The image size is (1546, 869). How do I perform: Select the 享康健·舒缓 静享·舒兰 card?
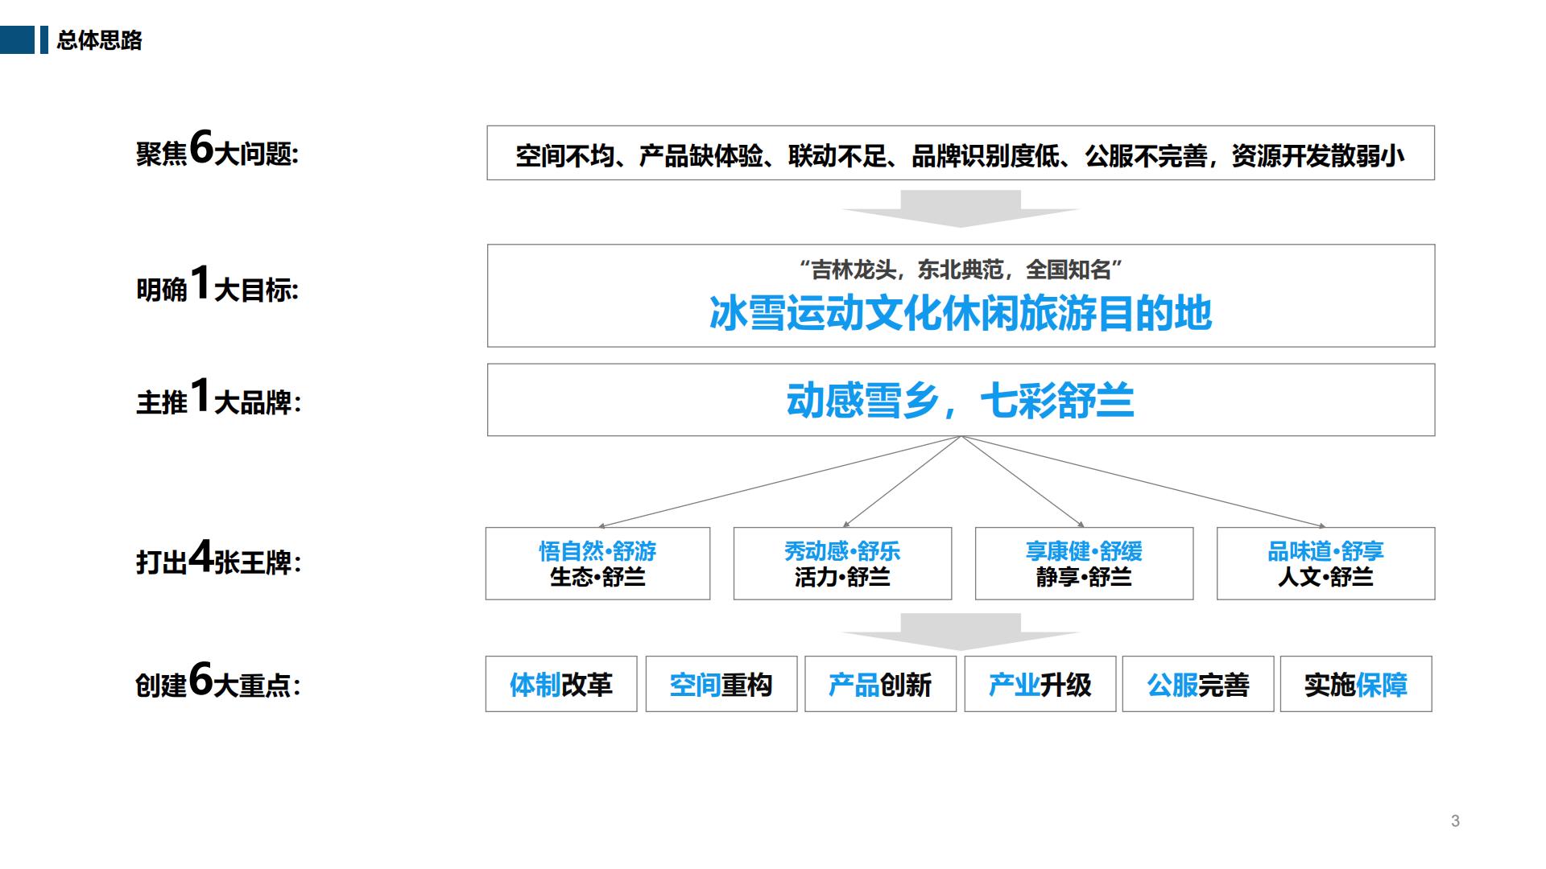coord(1084,563)
